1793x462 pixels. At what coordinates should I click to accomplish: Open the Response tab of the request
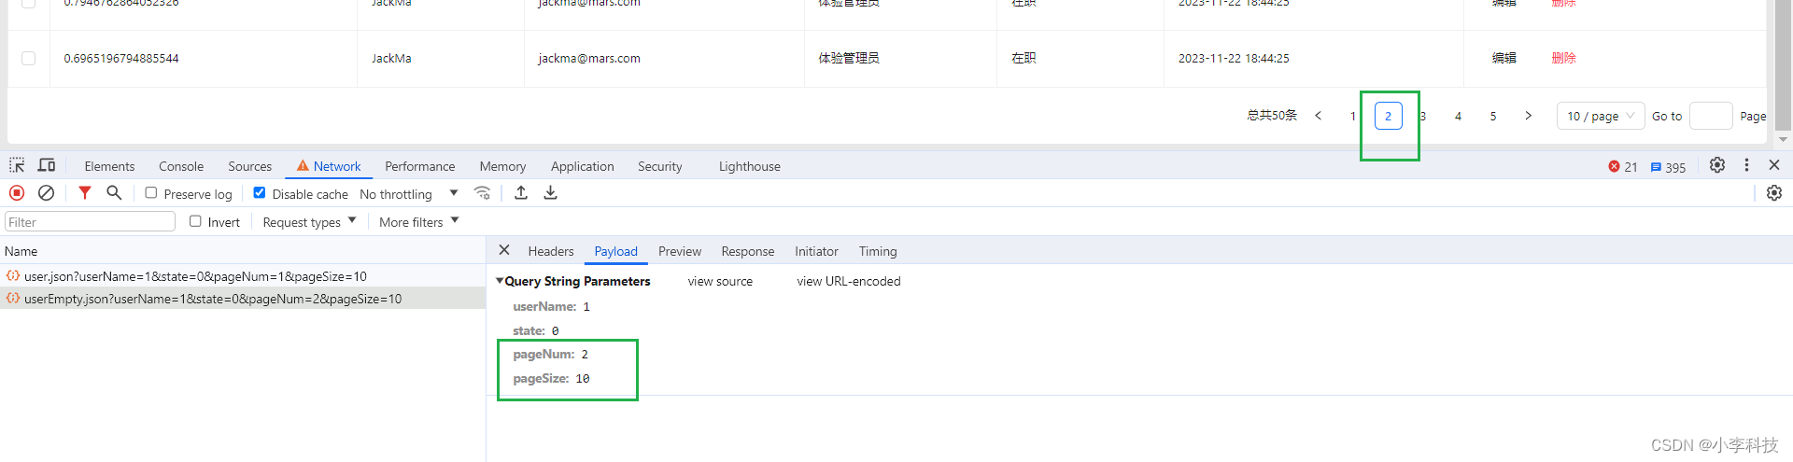coord(747,251)
